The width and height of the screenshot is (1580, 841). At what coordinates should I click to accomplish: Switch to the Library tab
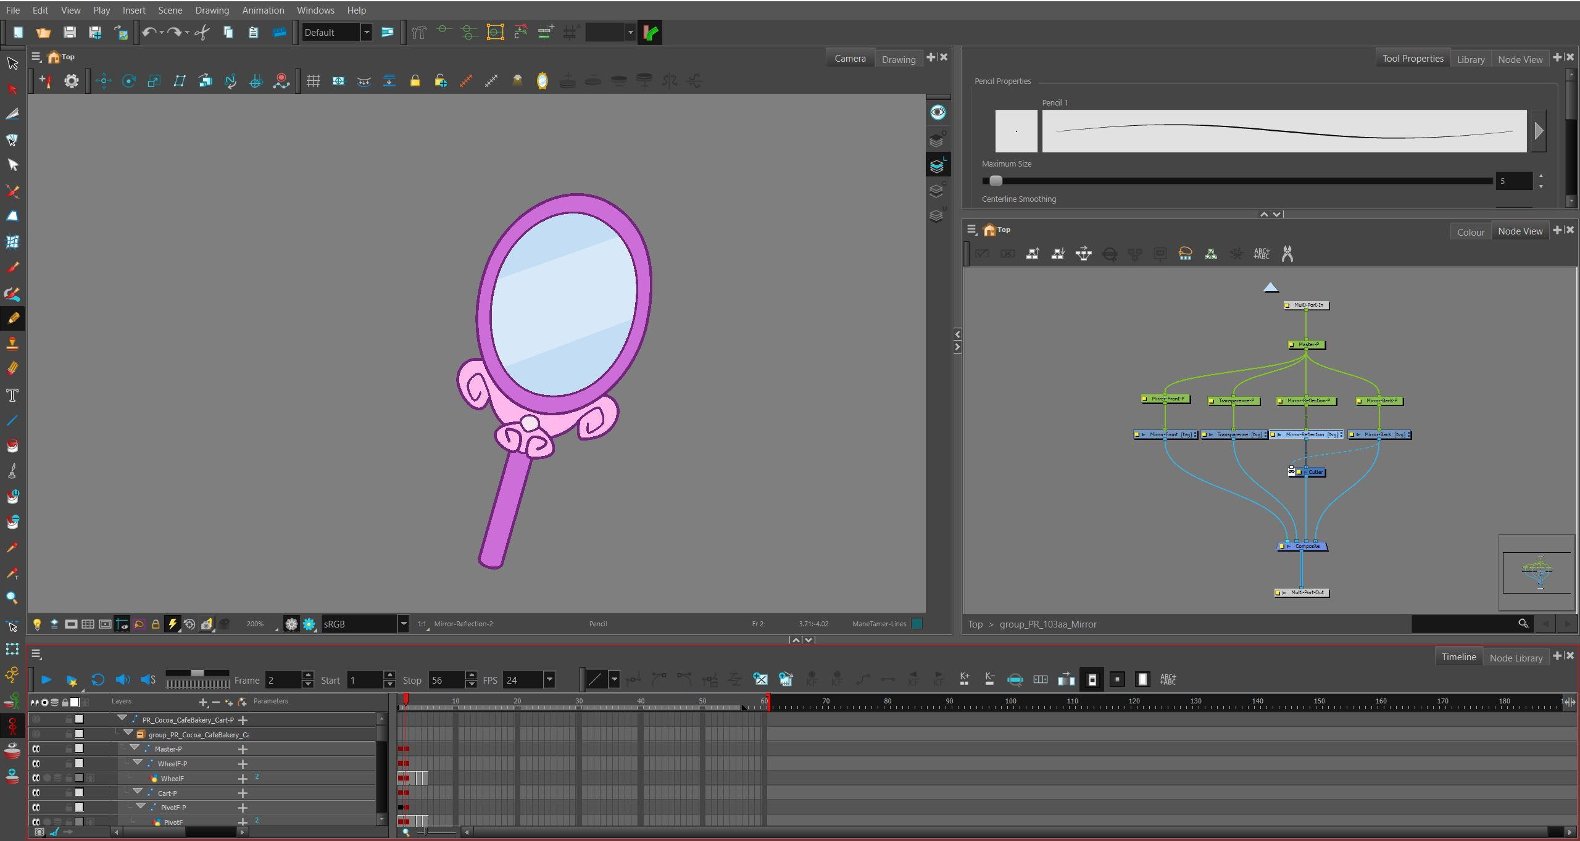[1470, 59]
